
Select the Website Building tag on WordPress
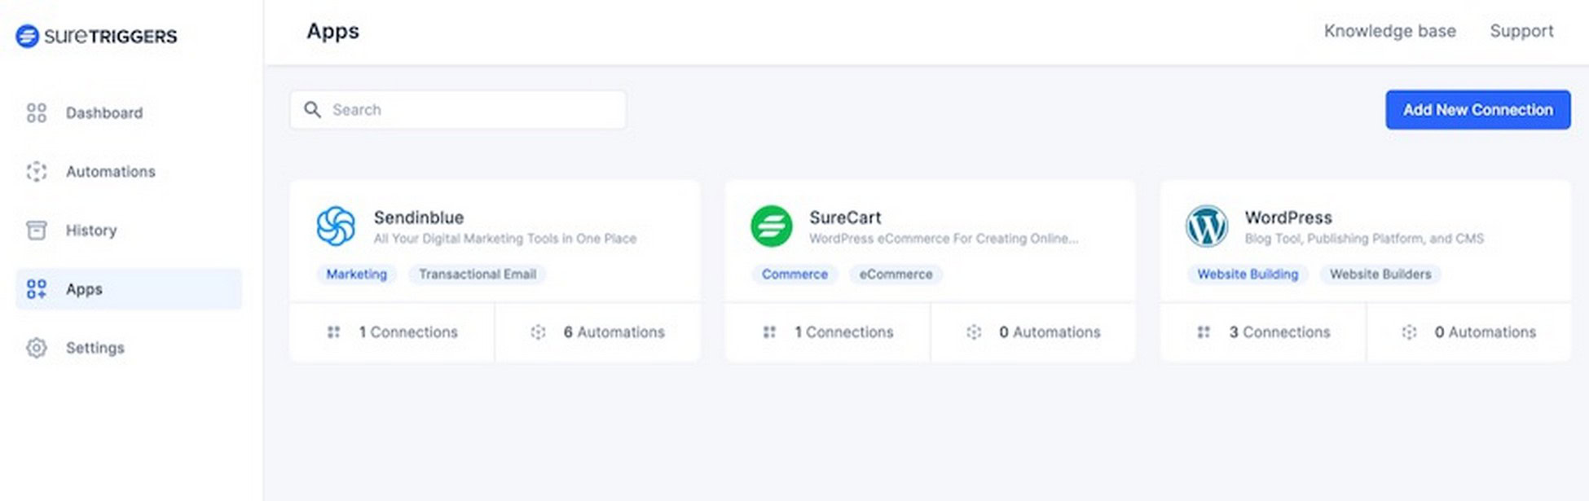(1248, 274)
